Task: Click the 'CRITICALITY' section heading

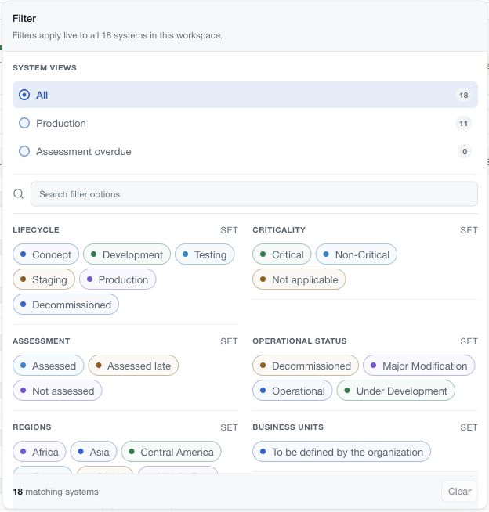Action: coord(279,229)
